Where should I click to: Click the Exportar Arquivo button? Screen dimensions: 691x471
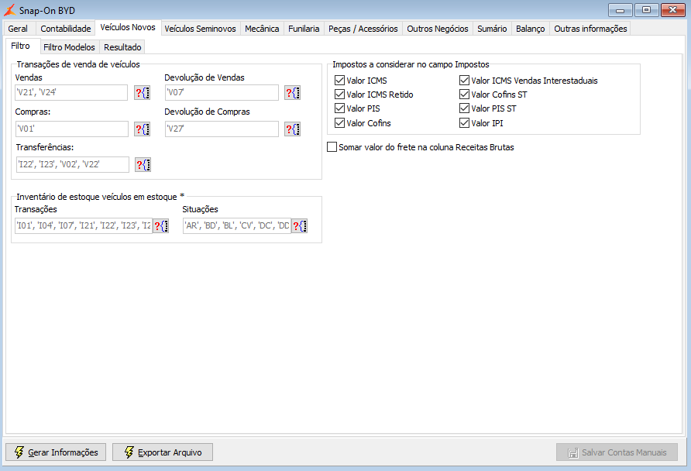pyautogui.click(x=163, y=452)
